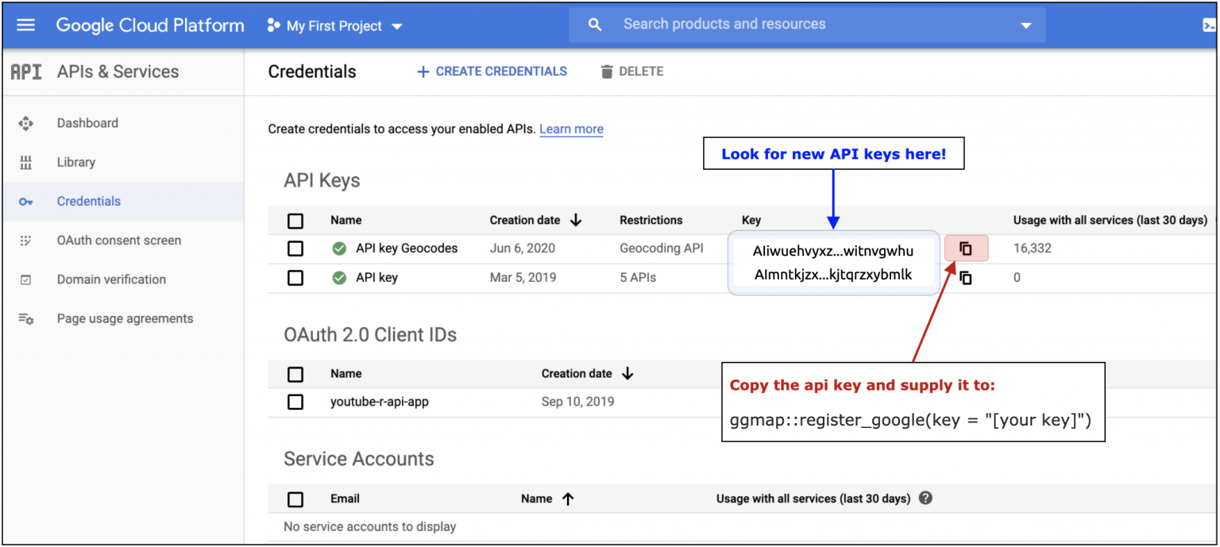Screen dimensions: 1220x547
Task: Copy the API key Geocodes key
Action: [x=966, y=248]
